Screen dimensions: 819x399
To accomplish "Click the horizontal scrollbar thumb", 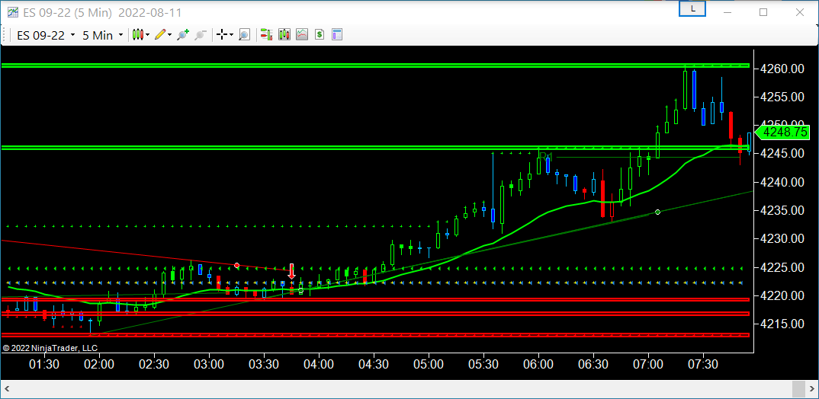I will (798, 388).
